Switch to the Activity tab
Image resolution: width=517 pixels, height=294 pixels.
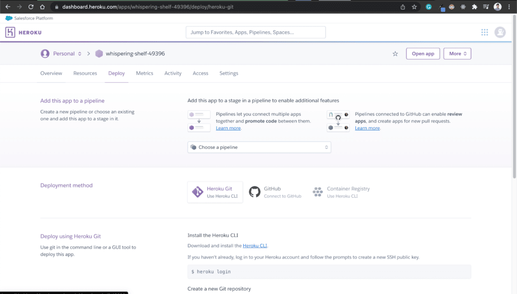coord(173,73)
